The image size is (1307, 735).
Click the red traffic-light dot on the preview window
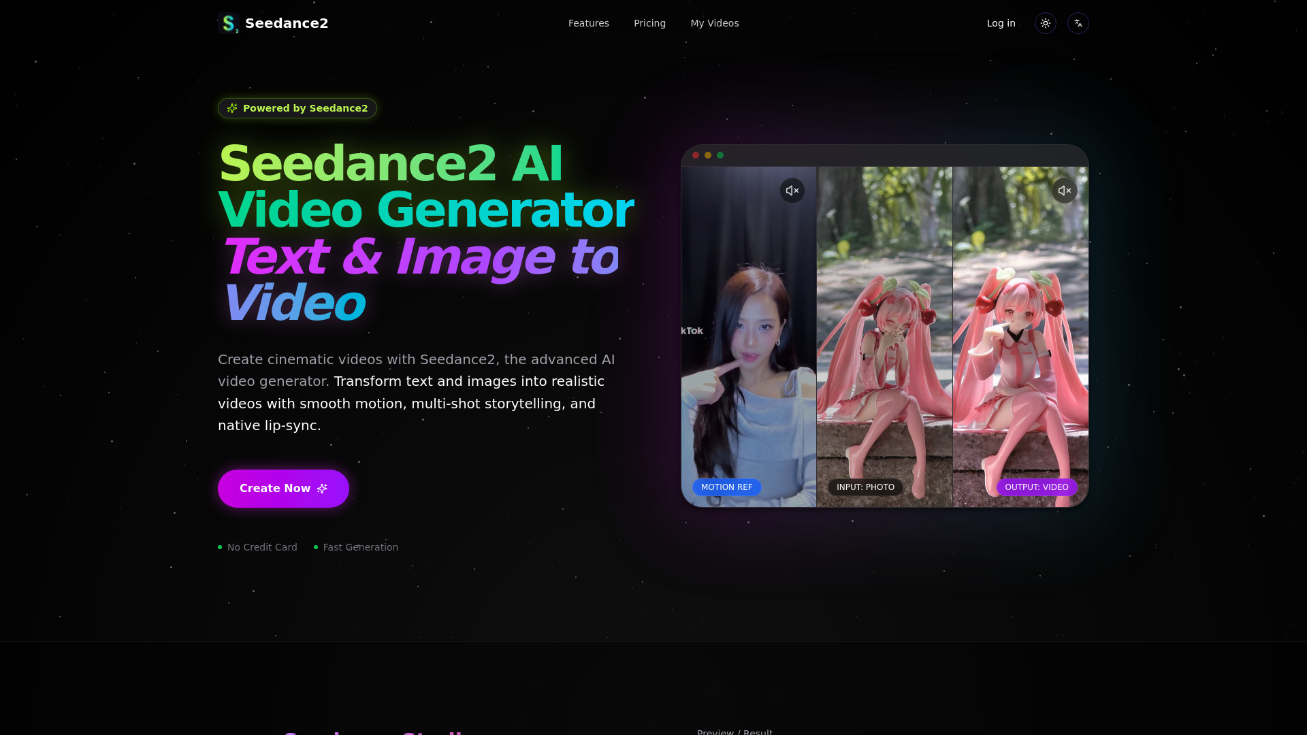[x=695, y=154]
